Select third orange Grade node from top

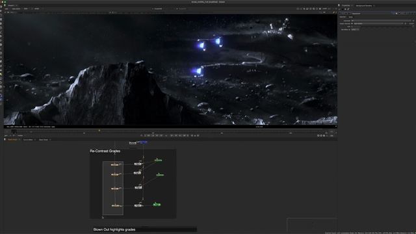[x=116, y=188]
